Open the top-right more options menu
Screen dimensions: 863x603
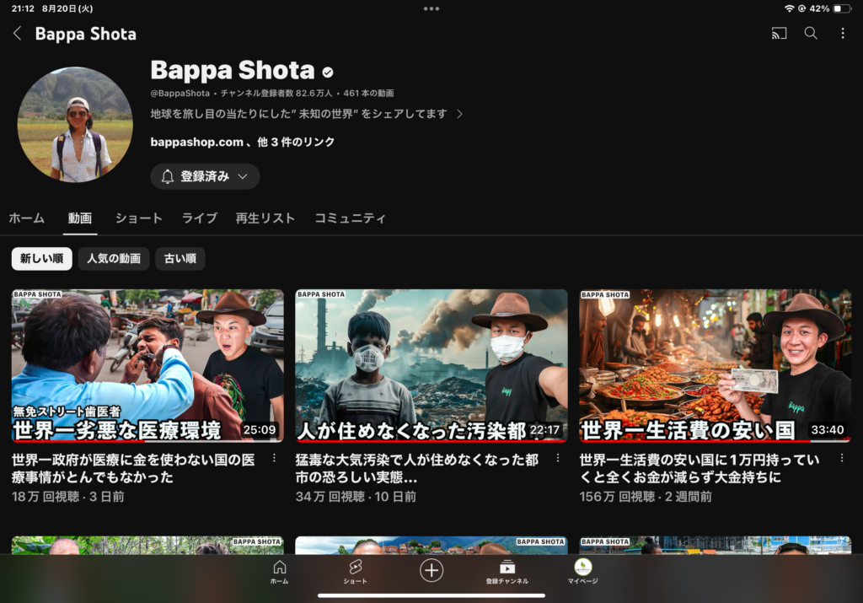(843, 34)
